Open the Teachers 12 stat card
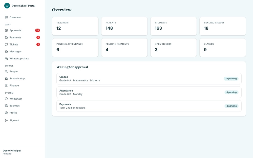Image resolution: width=253 pixels, height=158 pixels. (x=75, y=26)
